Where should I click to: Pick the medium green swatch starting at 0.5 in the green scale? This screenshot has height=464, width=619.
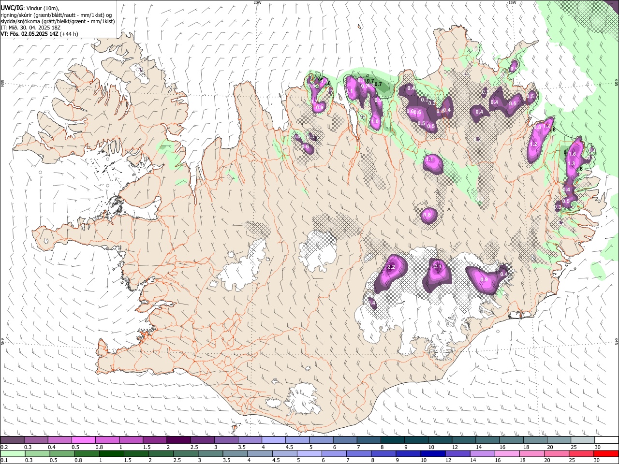[62, 453]
